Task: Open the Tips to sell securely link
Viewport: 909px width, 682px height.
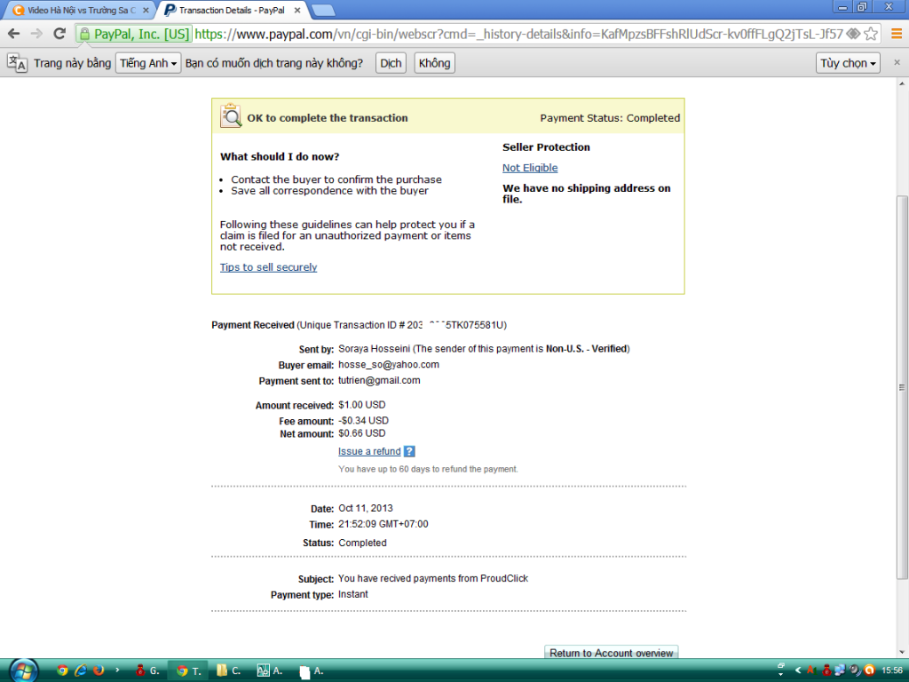Action: click(268, 266)
